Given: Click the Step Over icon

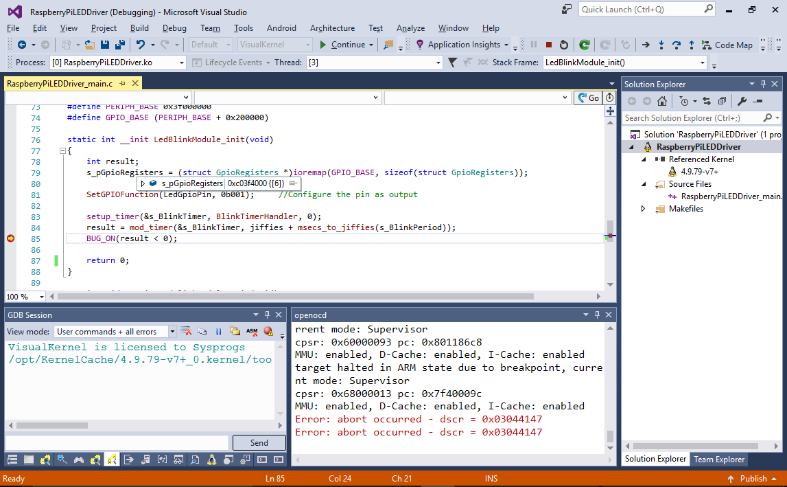Looking at the screenshot, I should [677, 45].
